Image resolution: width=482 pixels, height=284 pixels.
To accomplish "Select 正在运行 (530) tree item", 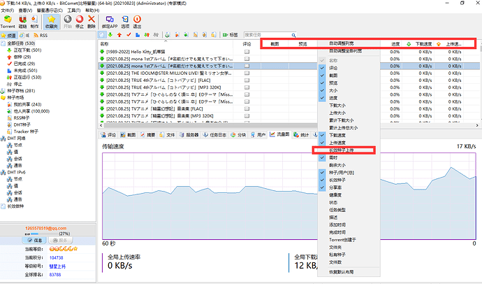I will pyautogui.click(x=27, y=77).
